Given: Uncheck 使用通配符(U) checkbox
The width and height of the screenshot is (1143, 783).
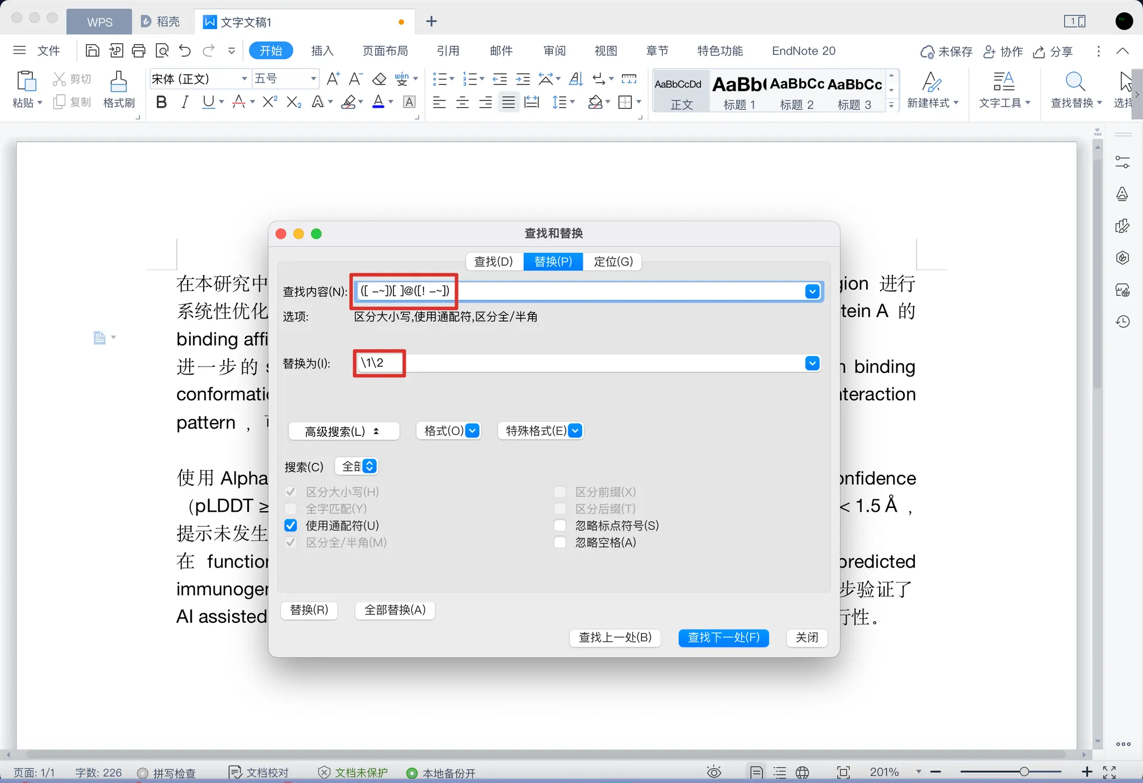Looking at the screenshot, I should (291, 526).
